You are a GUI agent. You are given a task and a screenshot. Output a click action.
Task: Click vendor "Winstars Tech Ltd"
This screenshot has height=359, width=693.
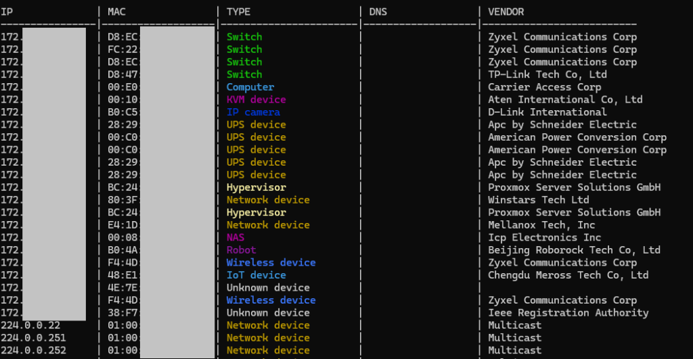coord(538,200)
